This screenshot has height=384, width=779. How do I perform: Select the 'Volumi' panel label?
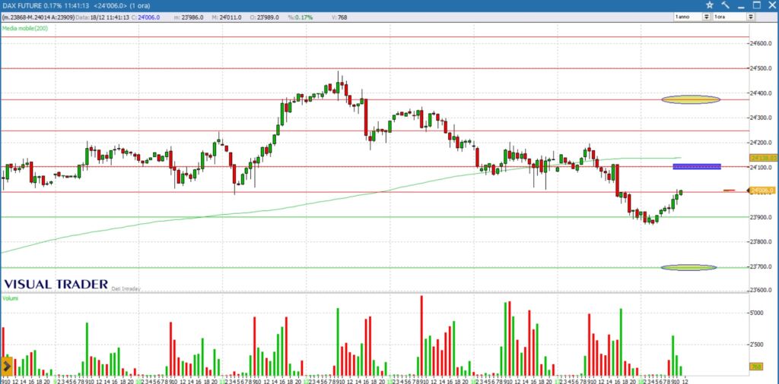tap(10, 298)
